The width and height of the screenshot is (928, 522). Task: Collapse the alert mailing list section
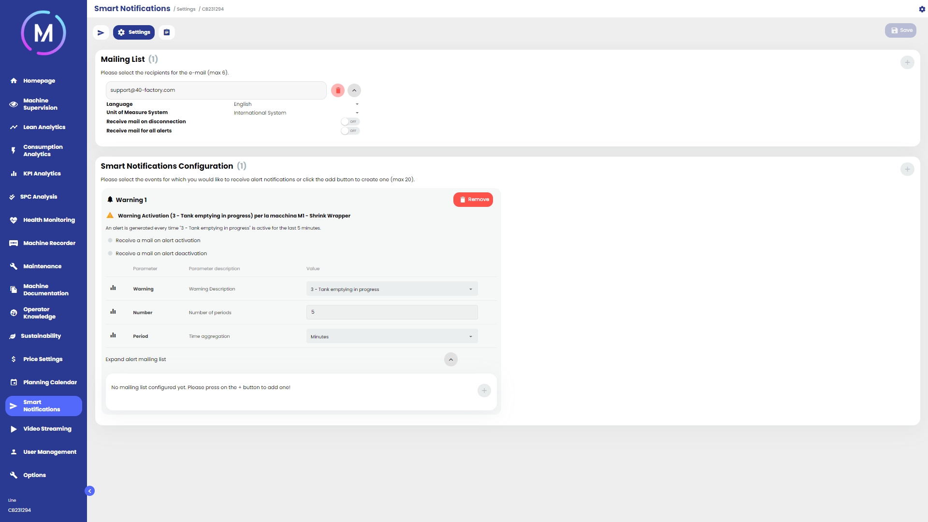450,360
